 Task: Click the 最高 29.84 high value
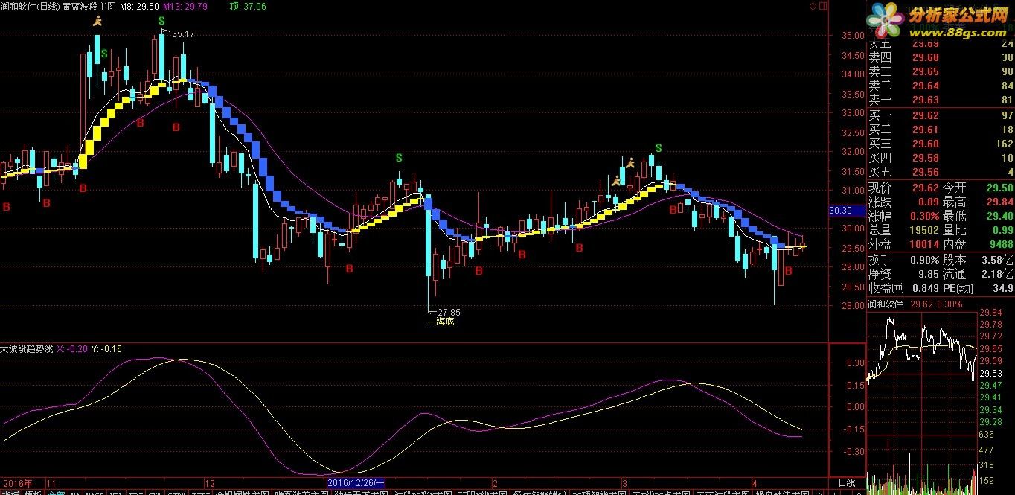pos(999,202)
